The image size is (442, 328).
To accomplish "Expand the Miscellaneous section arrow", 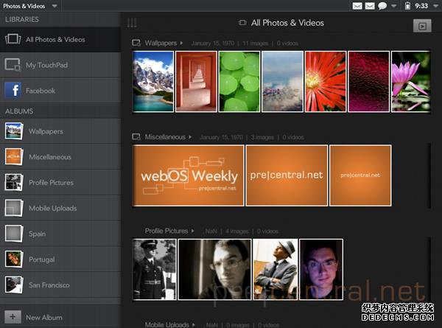I will click(x=190, y=137).
